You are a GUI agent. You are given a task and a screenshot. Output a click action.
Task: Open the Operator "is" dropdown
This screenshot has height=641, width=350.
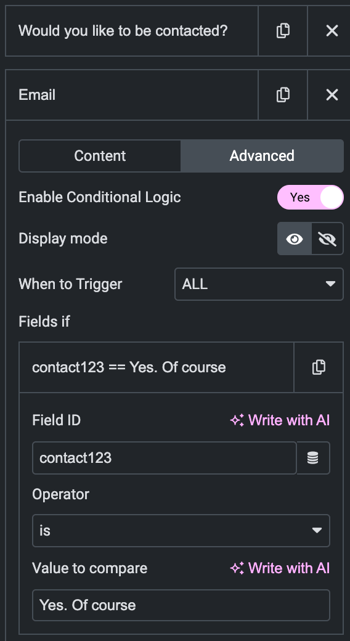click(x=181, y=531)
